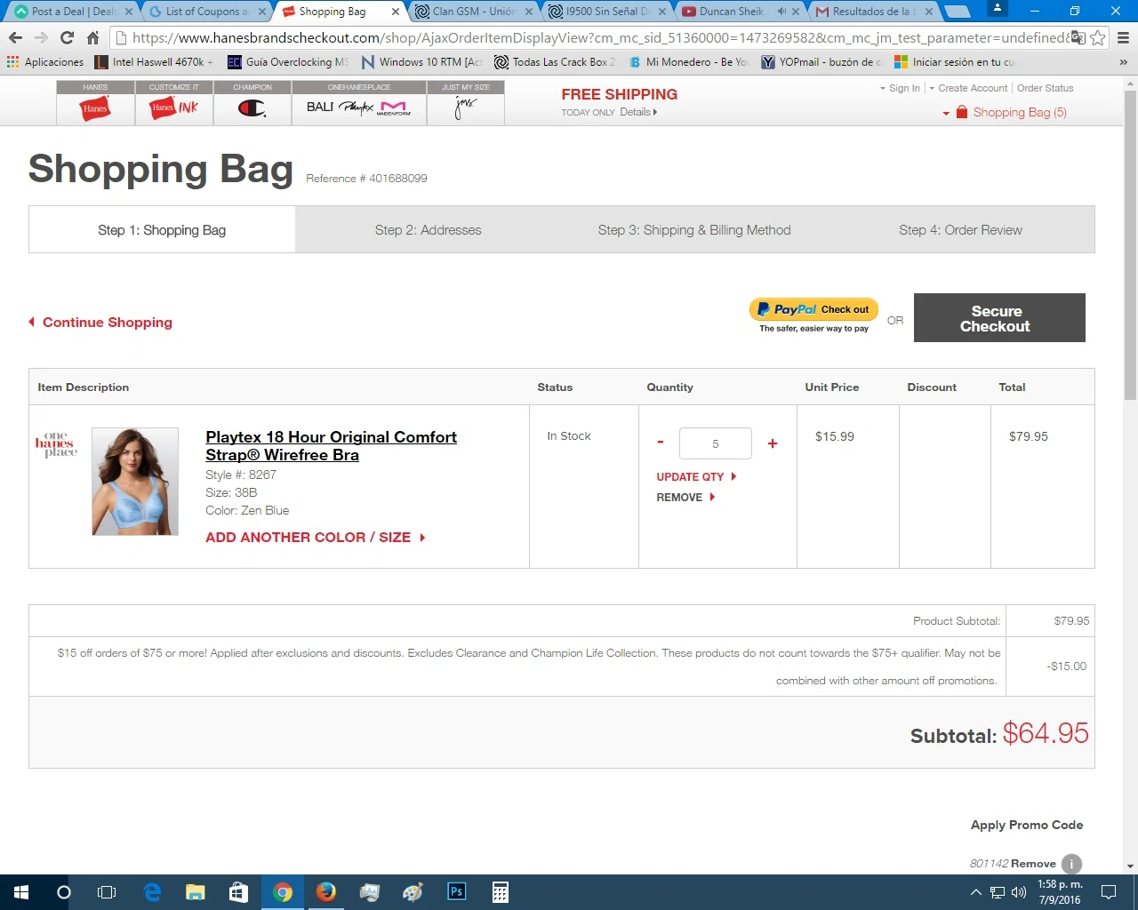Click the volume icon in system tray
Viewport: 1138px width, 910px height.
pyautogui.click(x=1019, y=892)
